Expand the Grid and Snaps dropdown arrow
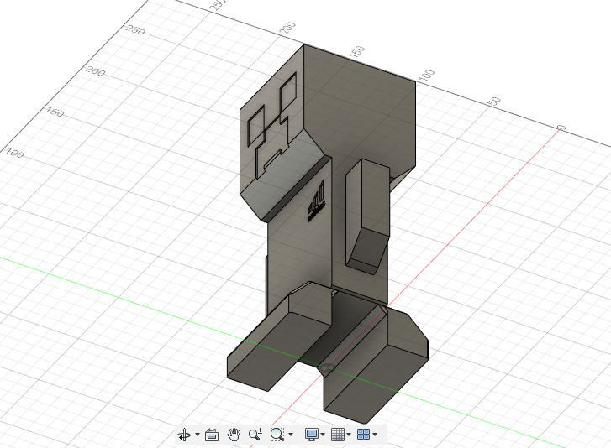Image resolution: width=611 pixels, height=448 pixels. pos(349,435)
